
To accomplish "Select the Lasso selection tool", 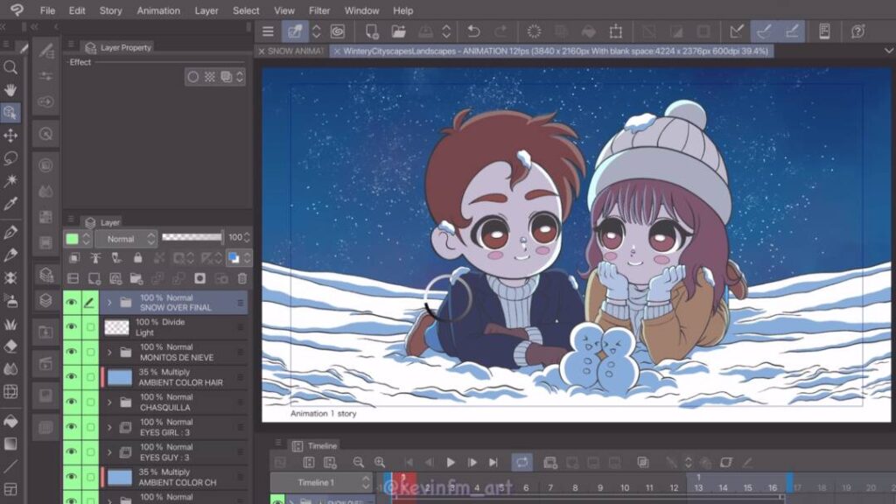I will 10,158.
